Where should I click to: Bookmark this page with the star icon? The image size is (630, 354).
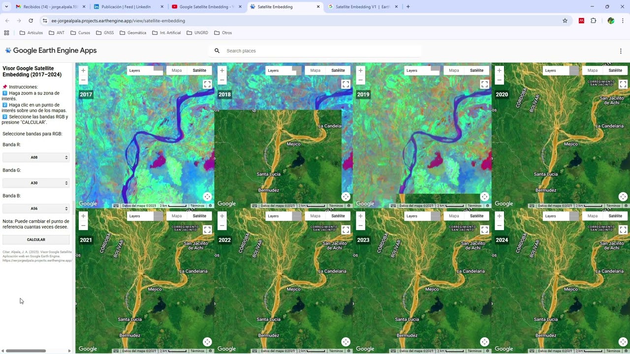point(565,21)
